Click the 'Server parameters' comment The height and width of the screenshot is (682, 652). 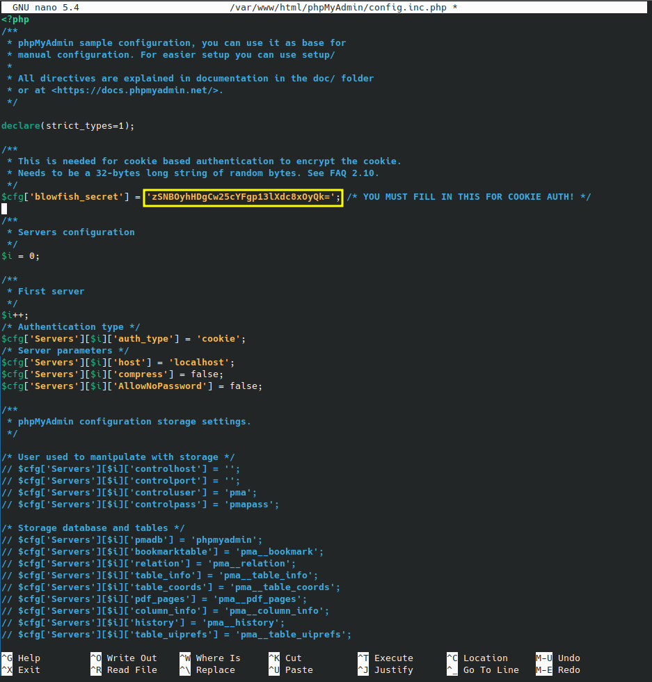pos(65,351)
